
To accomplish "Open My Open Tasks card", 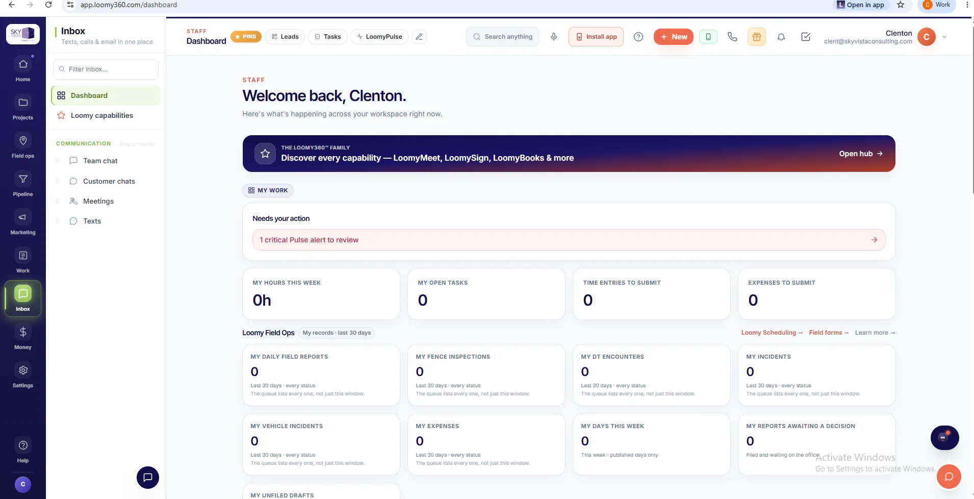I will click(486, 294).
